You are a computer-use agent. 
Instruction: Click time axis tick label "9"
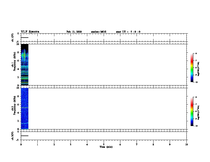click(170, 144)
